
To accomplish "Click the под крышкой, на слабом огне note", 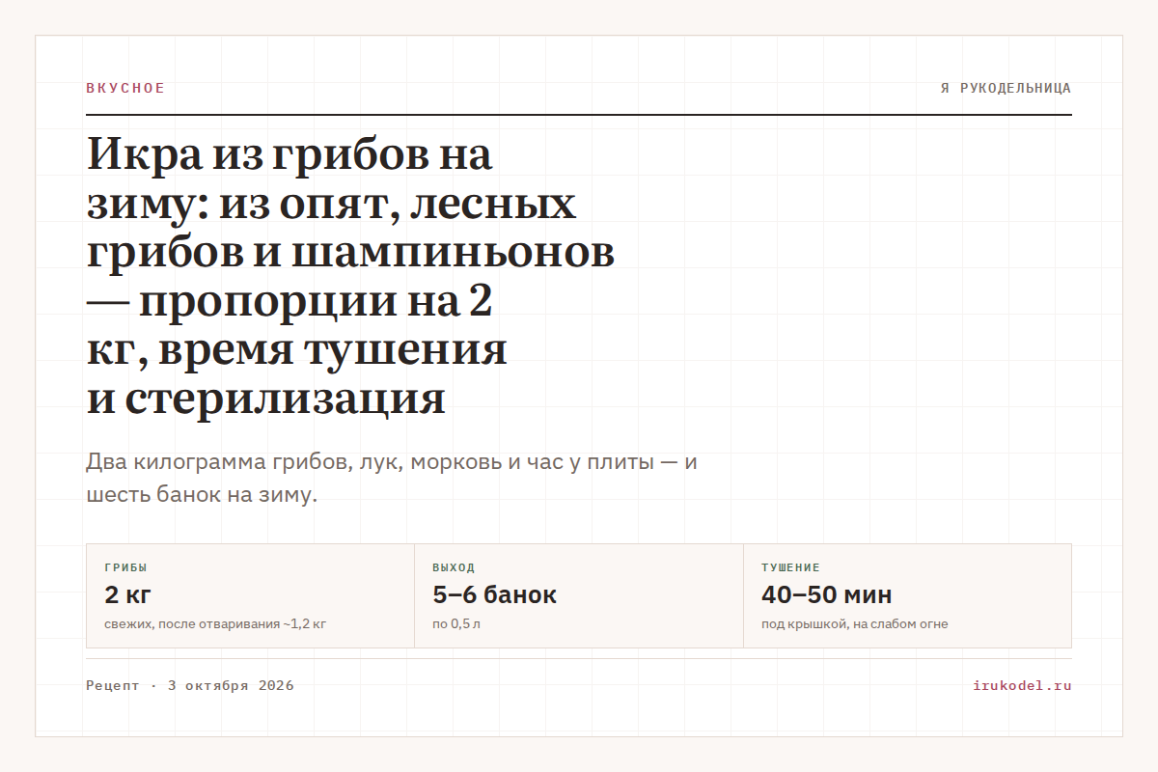I will 855,624.
